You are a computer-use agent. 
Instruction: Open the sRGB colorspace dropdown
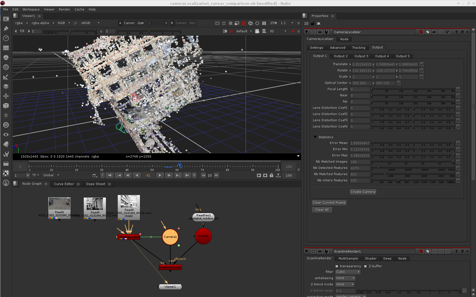pyautogui.click(x=90, y=23)
